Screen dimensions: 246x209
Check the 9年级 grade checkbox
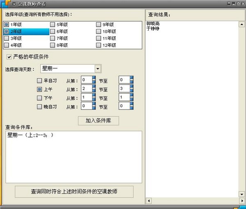[x=98, y=25]
